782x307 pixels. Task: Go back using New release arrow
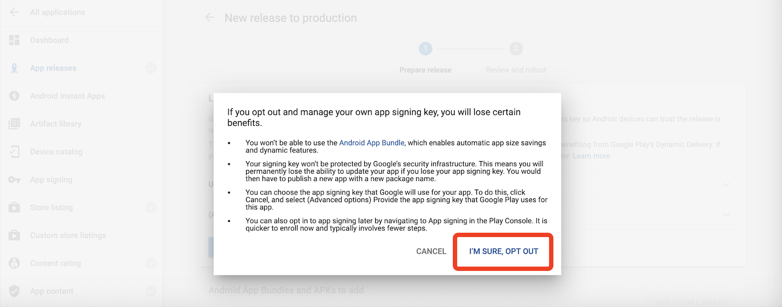pyautogui.click(x=209, y=18)
